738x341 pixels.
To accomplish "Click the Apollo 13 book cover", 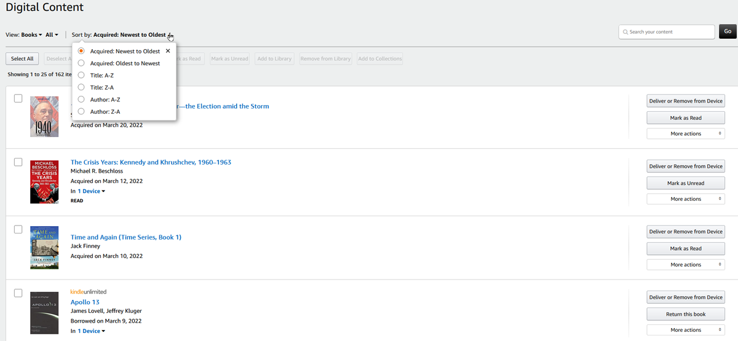I will (44, 313).
